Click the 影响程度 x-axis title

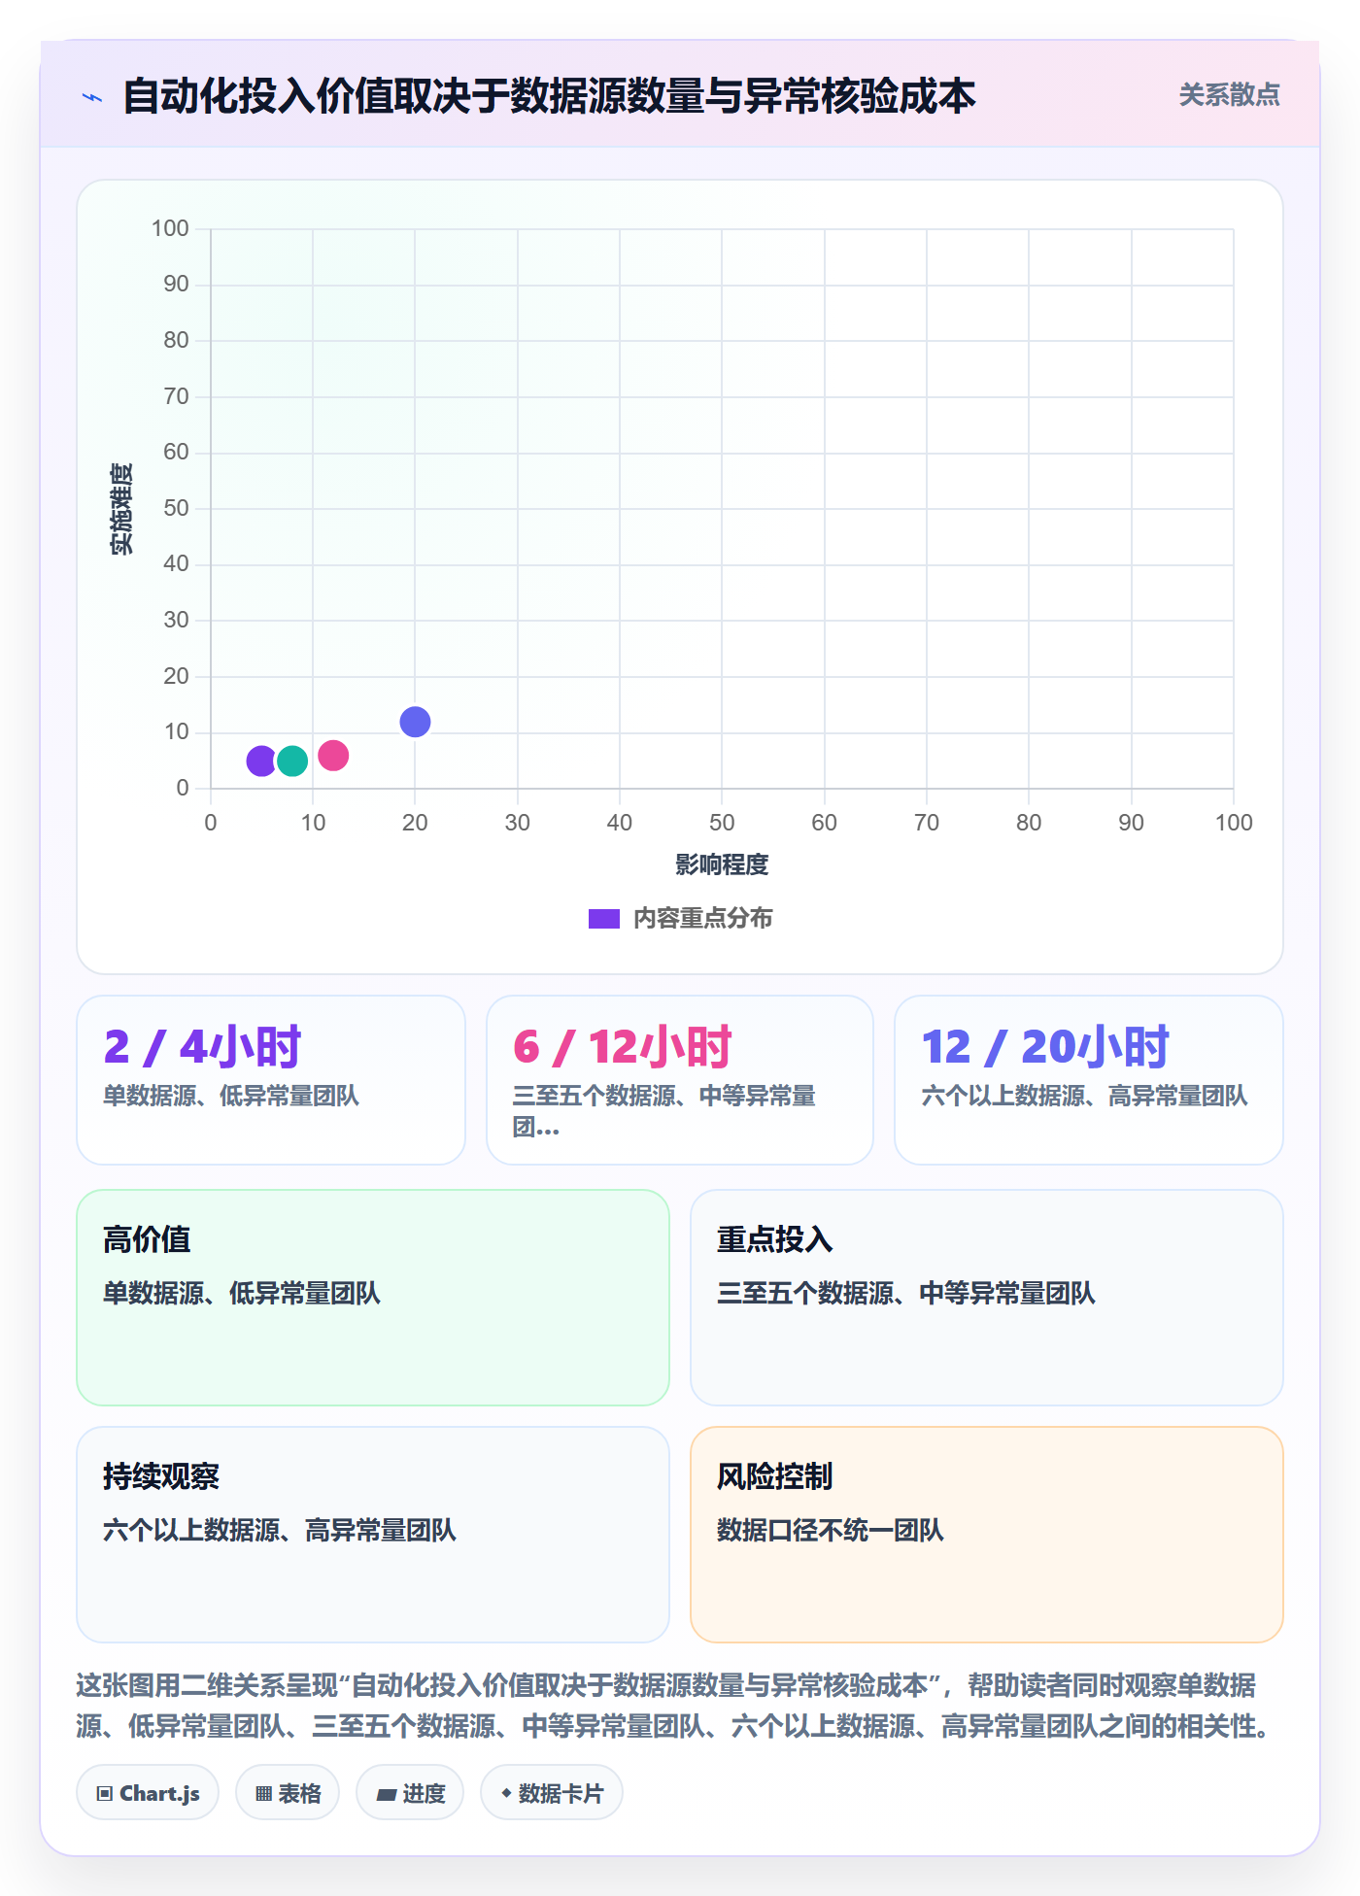[722, 864]
